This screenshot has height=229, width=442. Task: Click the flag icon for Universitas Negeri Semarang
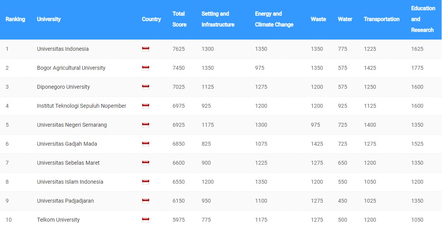(146, 125)
